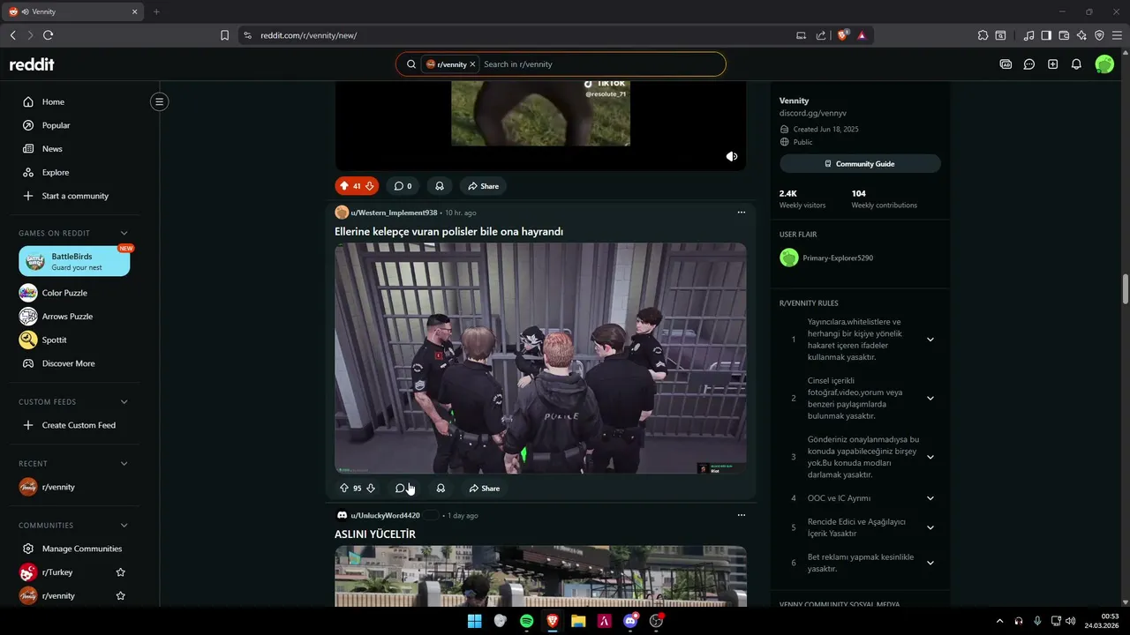Image resolution: width=1130 pixels, height=635 pixels.
Task: Select the Vennity browser tab
Action: [72, 11]
